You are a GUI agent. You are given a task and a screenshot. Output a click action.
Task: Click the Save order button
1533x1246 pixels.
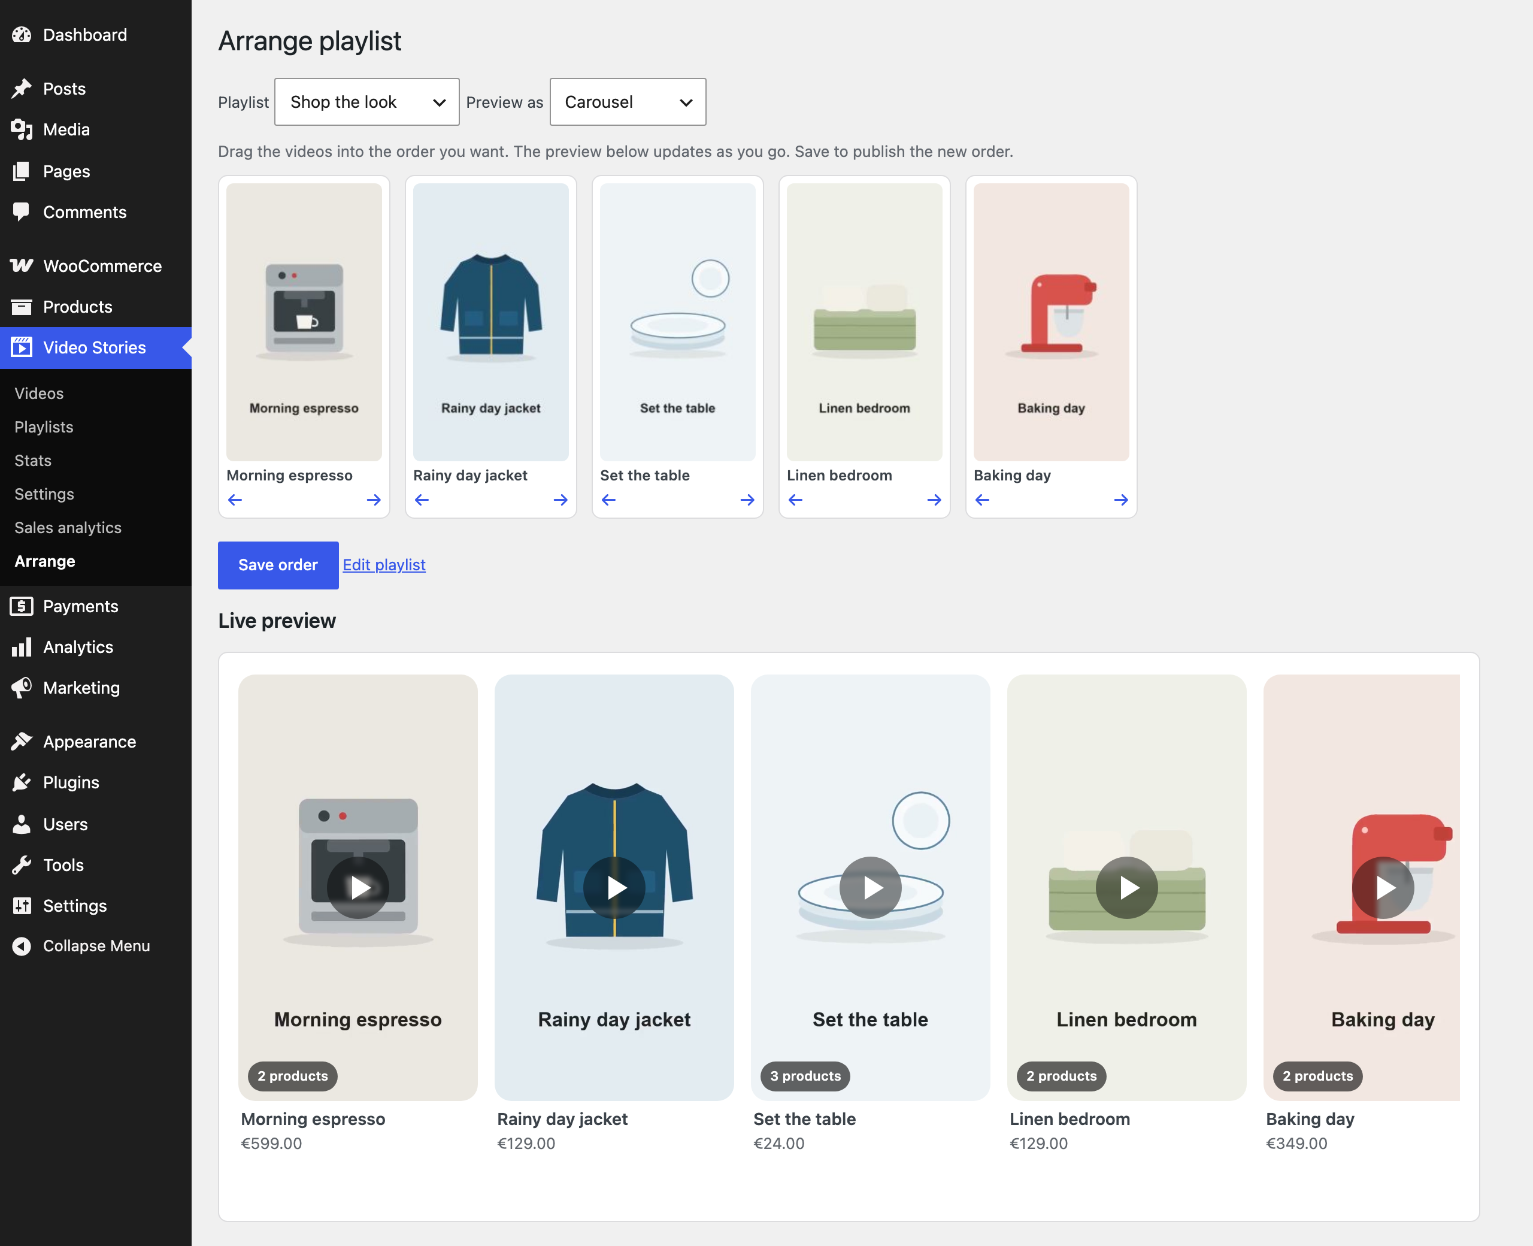278,565
